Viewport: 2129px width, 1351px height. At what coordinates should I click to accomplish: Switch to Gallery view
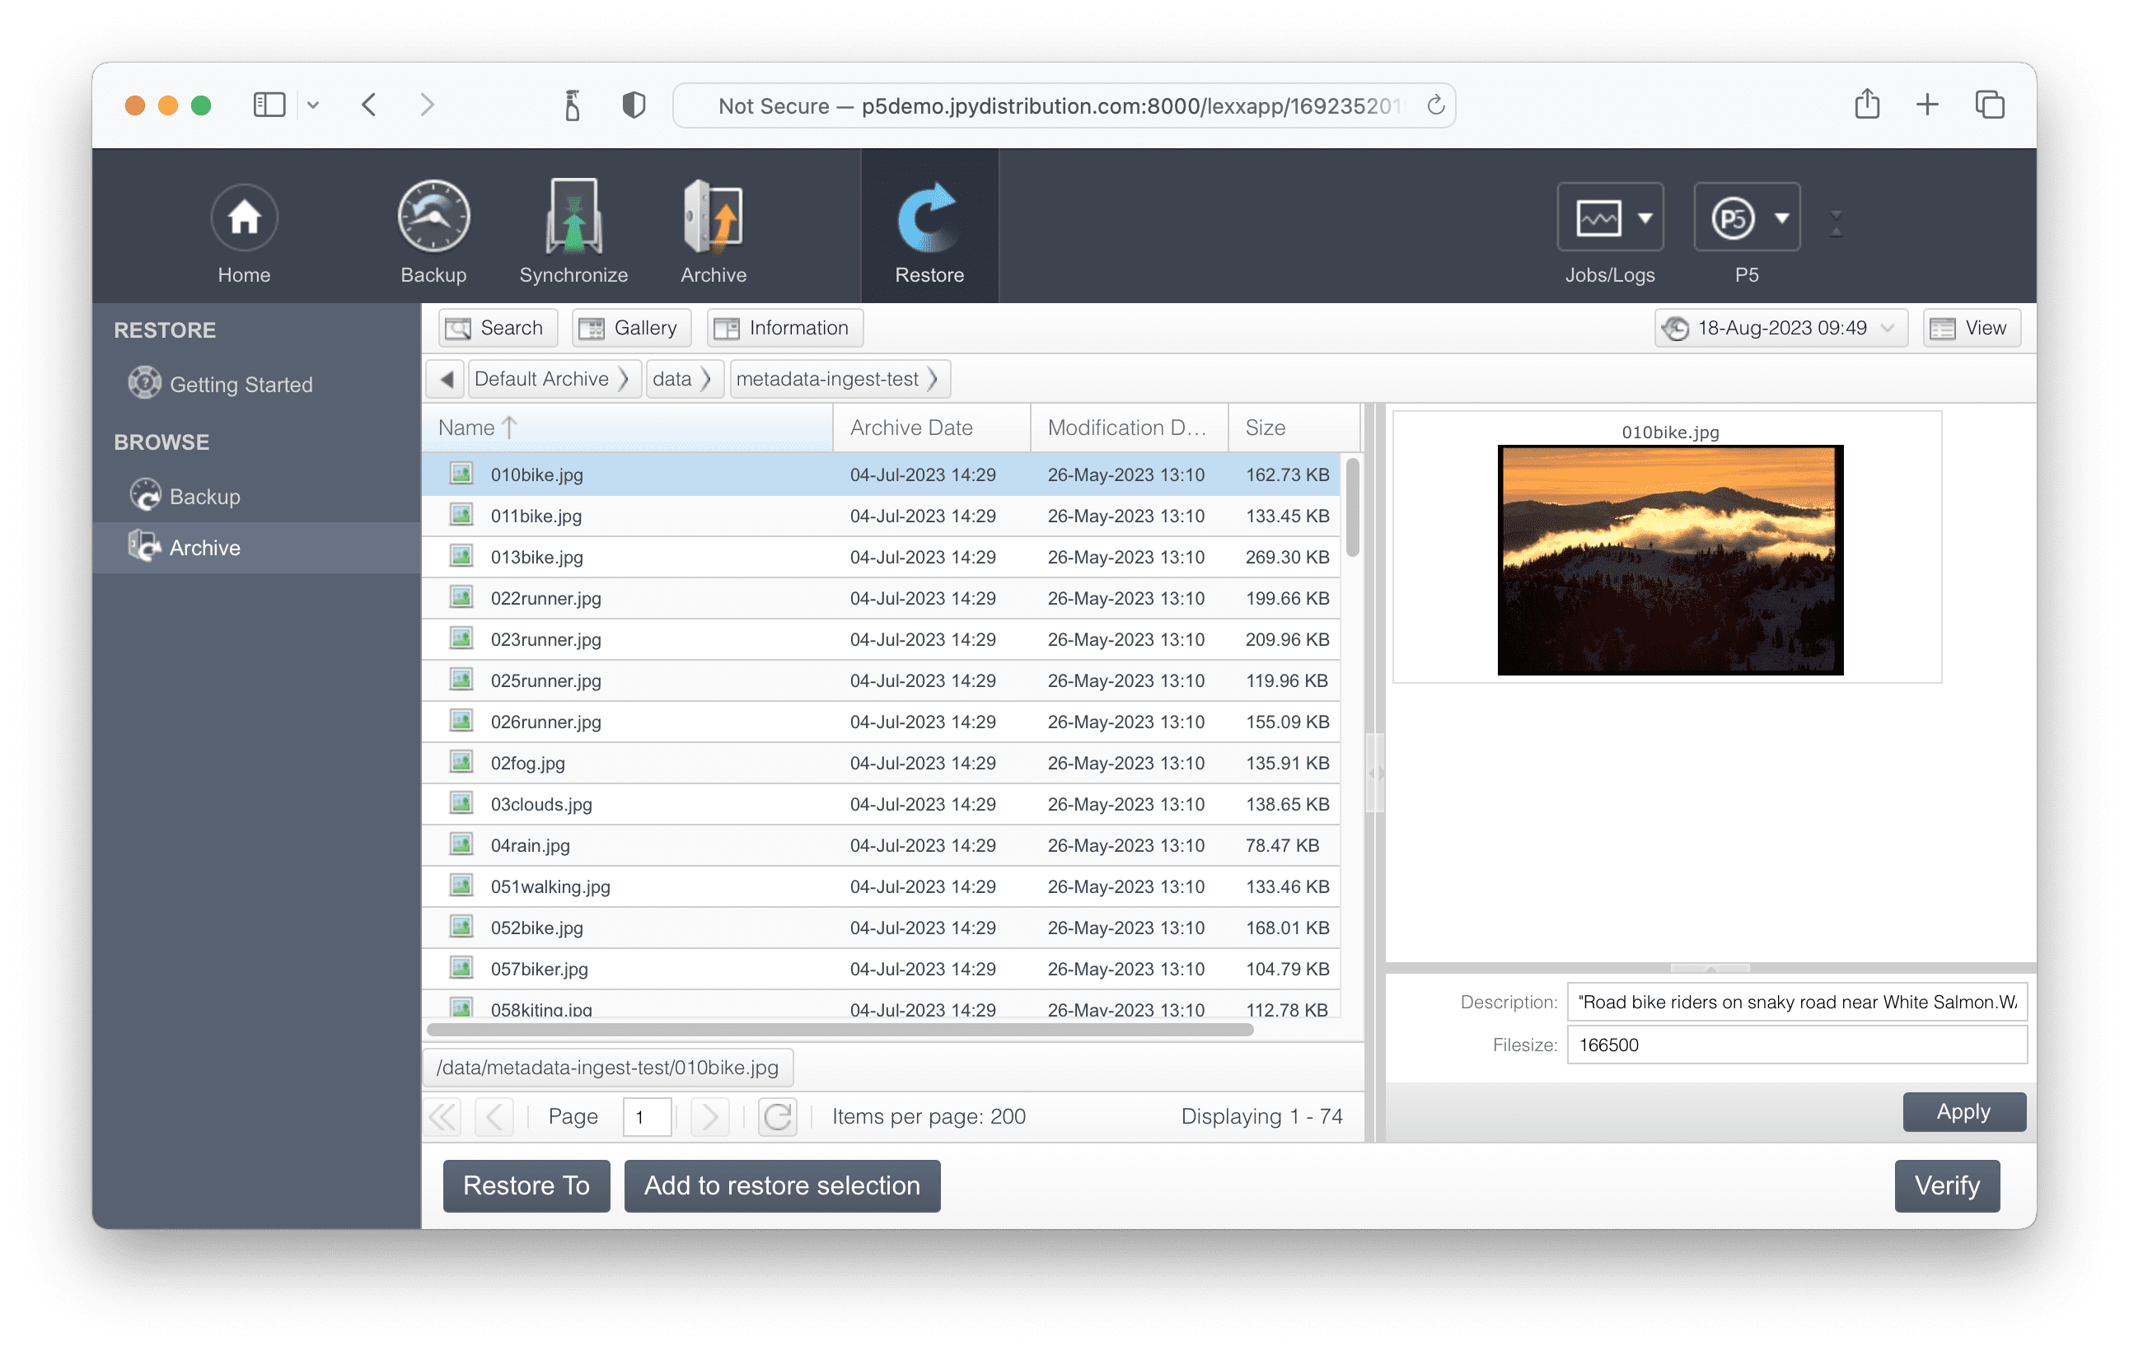coord(630,328)
